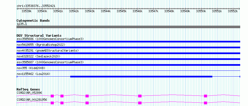Viewport: 248px width, 106px height.
Task: Click the thick blue segment of nsv1155462
Action: pyautogui.click(x=141, y=77)
